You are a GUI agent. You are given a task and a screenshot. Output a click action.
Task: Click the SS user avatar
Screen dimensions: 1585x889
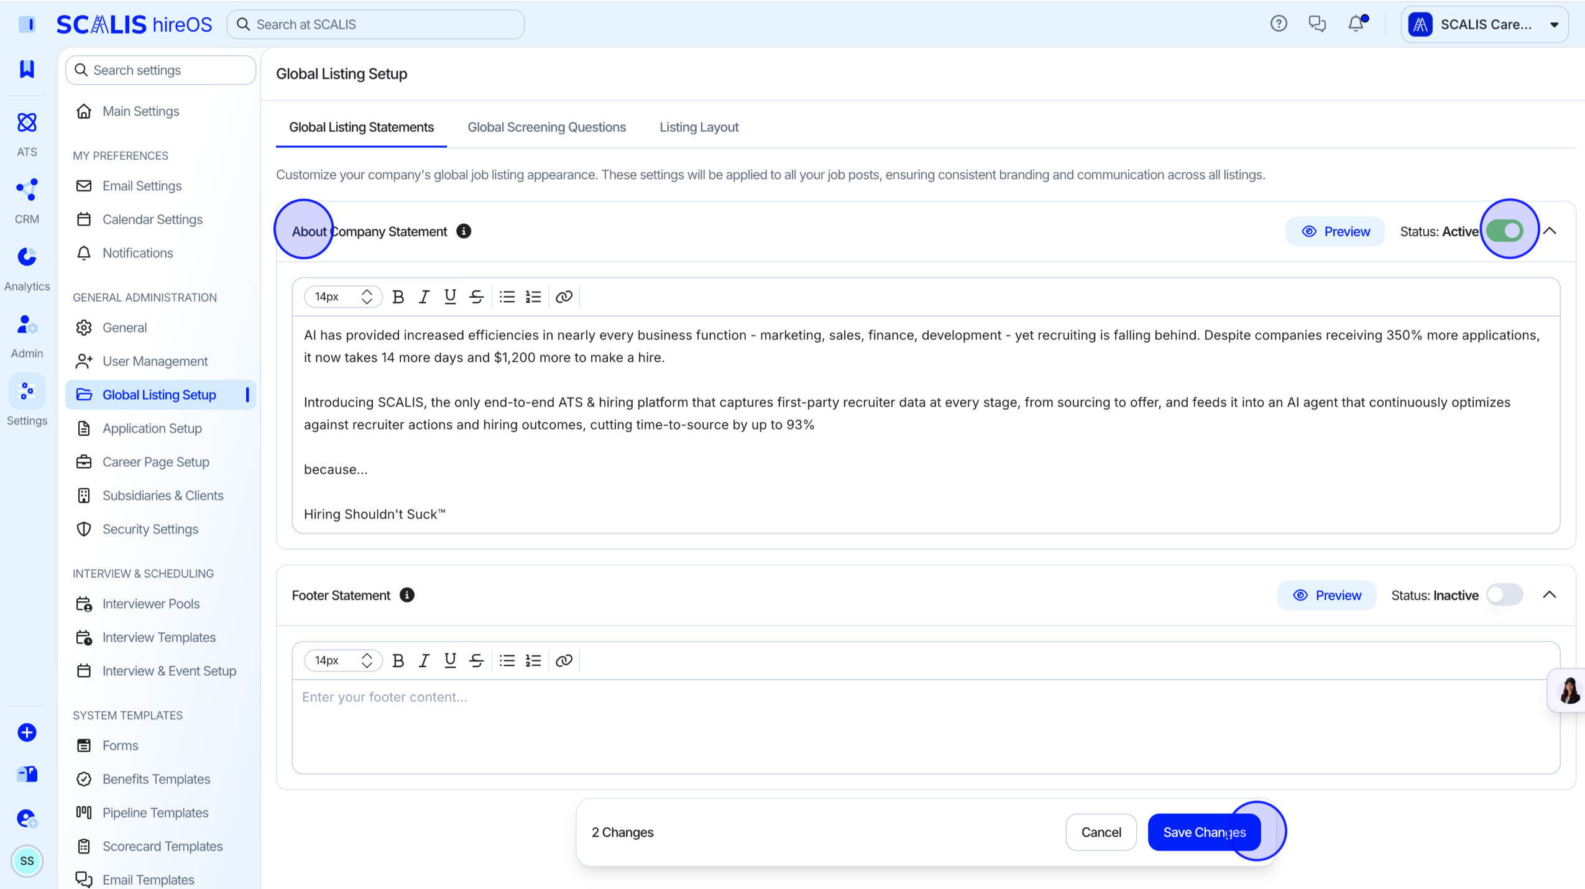coord(27,861)
